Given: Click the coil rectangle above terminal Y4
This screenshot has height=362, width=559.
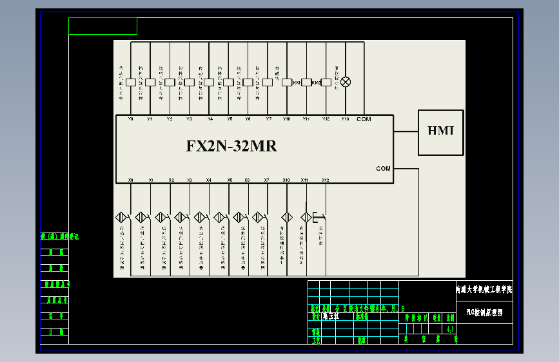Looking at the screenshot, I should tap(209, 82).
